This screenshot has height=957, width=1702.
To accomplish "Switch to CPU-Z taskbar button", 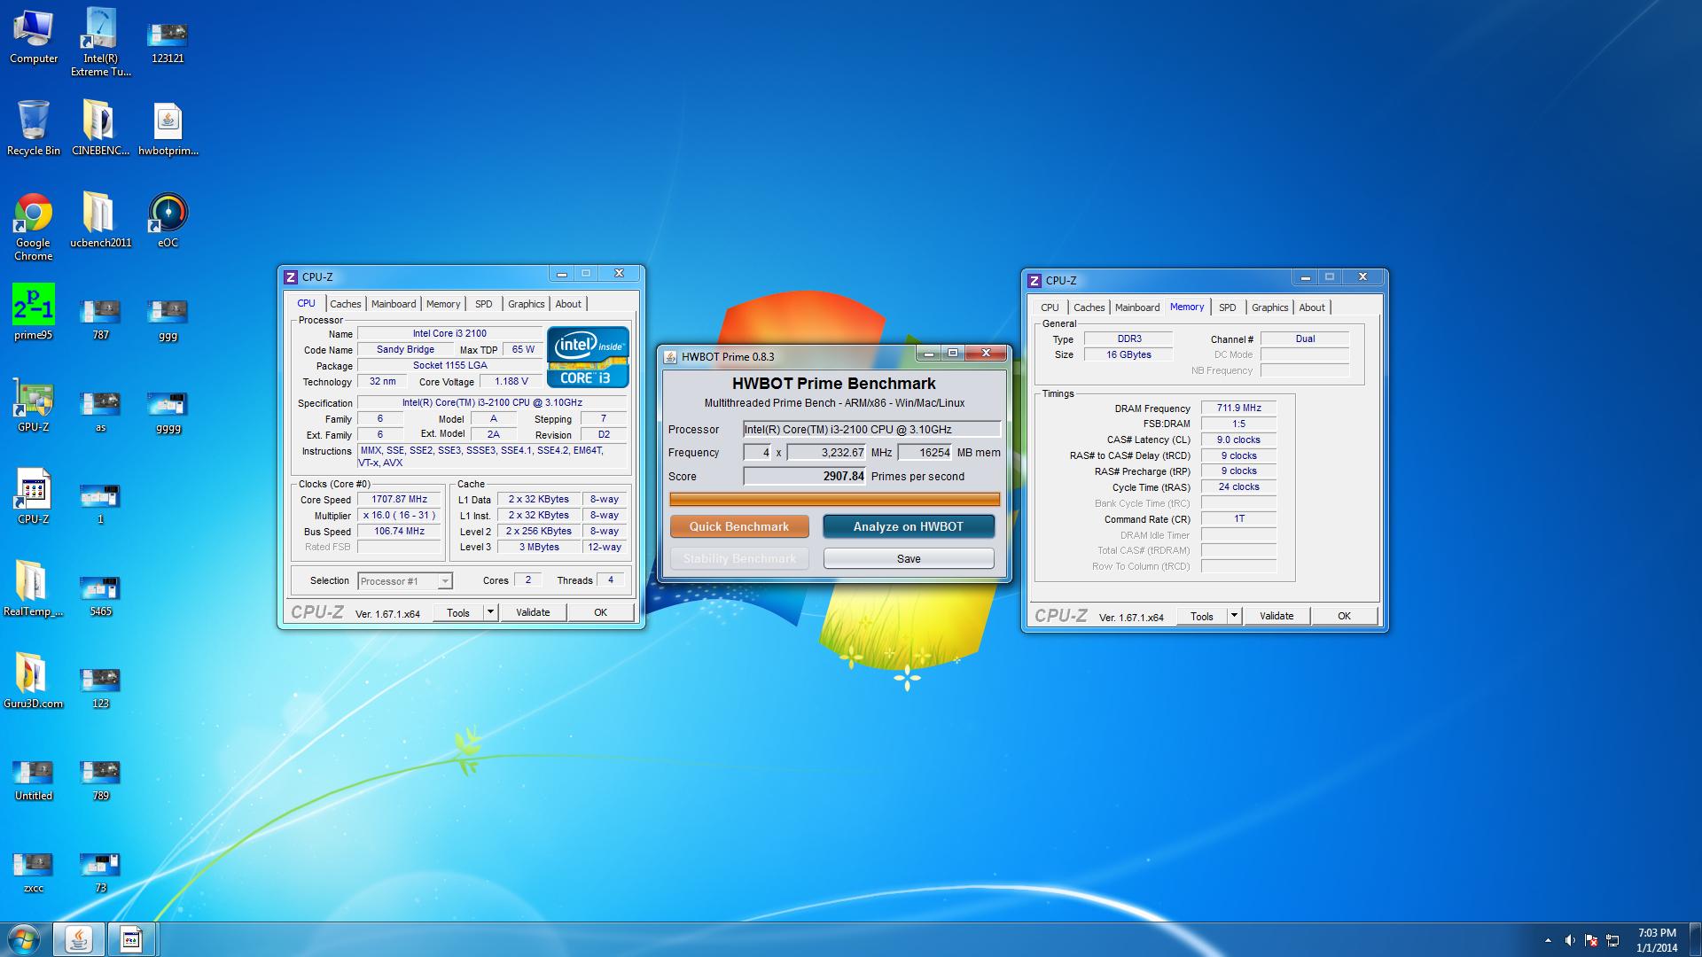I will coord(131,939).
